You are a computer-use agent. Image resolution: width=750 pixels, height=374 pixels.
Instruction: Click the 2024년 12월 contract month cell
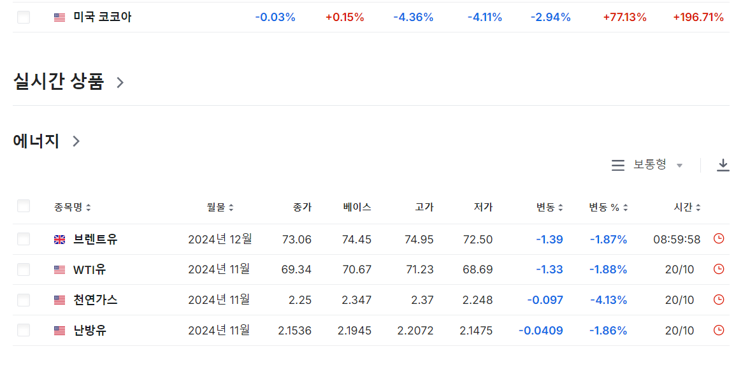[220, 239]
